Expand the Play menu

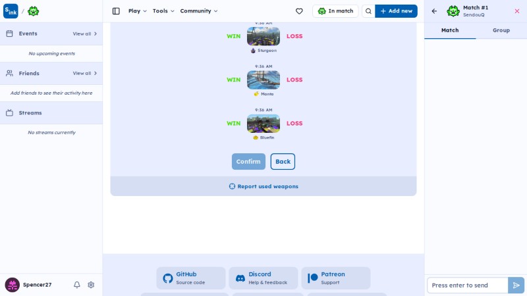(138, 11)
